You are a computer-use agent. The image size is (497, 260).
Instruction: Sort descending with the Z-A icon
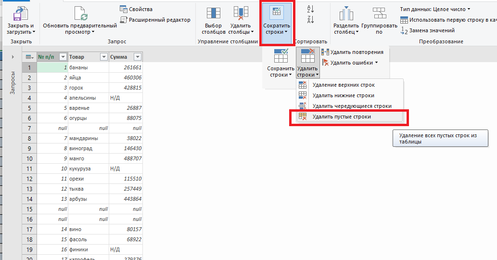[311, 20]
